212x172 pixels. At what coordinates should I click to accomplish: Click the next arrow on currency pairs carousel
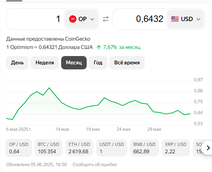coord(208,148)
